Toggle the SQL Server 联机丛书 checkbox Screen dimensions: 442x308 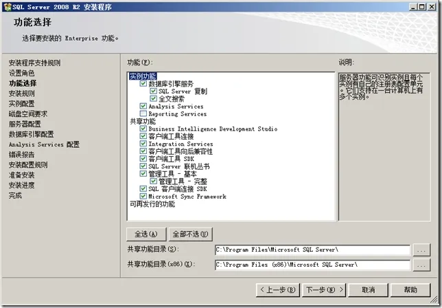click(143, 166)
